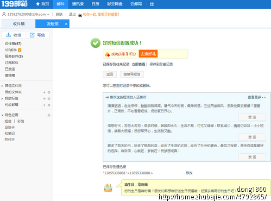Open 附件夹 under 特色应用

(10, 140)
